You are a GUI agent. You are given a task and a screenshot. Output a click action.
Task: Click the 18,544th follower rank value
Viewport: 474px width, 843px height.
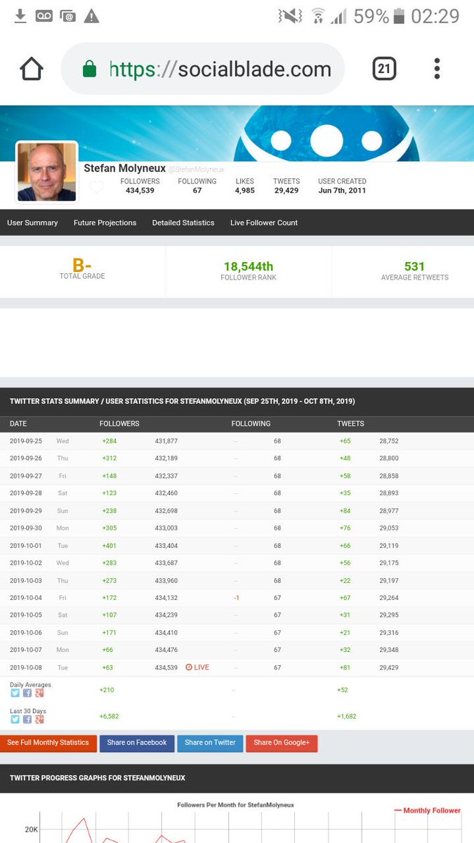[249, 266]
